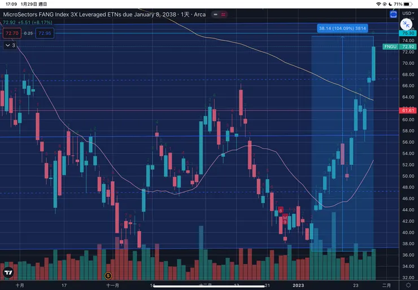Tap the blue screenshot frame icon

click(393, 14)
